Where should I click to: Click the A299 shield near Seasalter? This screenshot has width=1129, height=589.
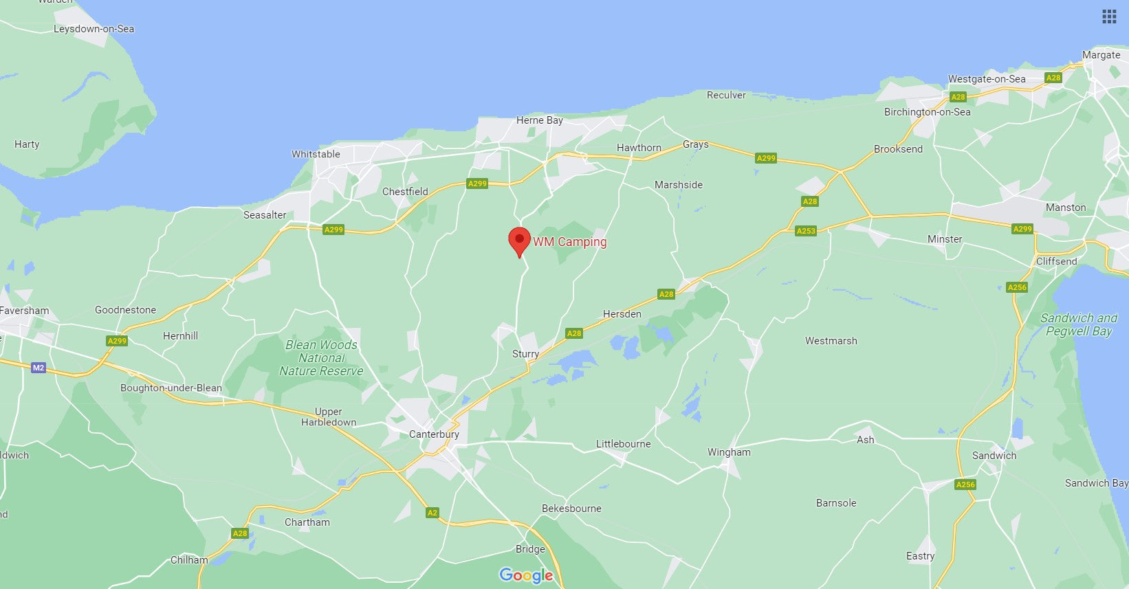point(333,230)
